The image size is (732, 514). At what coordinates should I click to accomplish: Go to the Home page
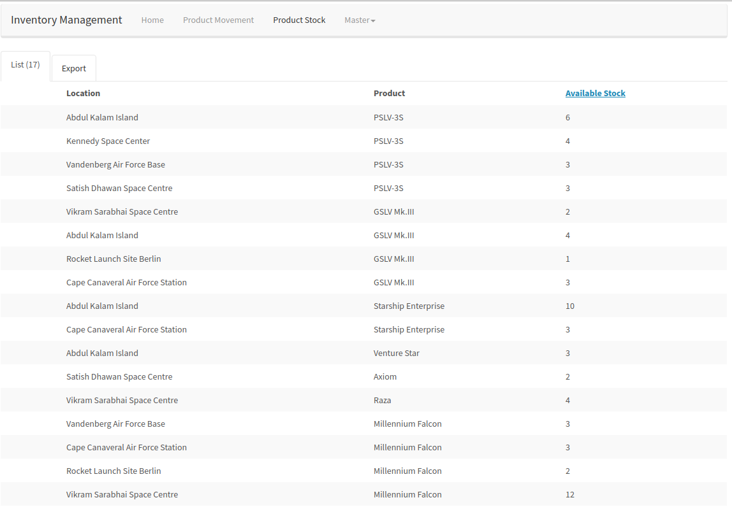click(152, 20)
